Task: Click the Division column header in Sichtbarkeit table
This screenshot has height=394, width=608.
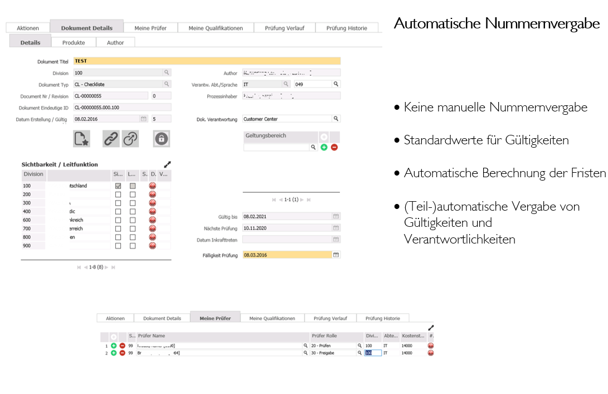Action: coord(34,176)
